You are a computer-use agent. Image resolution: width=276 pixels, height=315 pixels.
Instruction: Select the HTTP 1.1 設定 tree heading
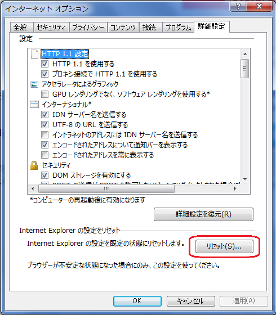click(x=65, y=54)
